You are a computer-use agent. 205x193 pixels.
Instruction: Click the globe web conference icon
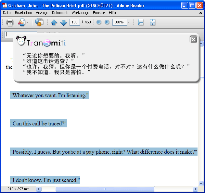[39, 22]
